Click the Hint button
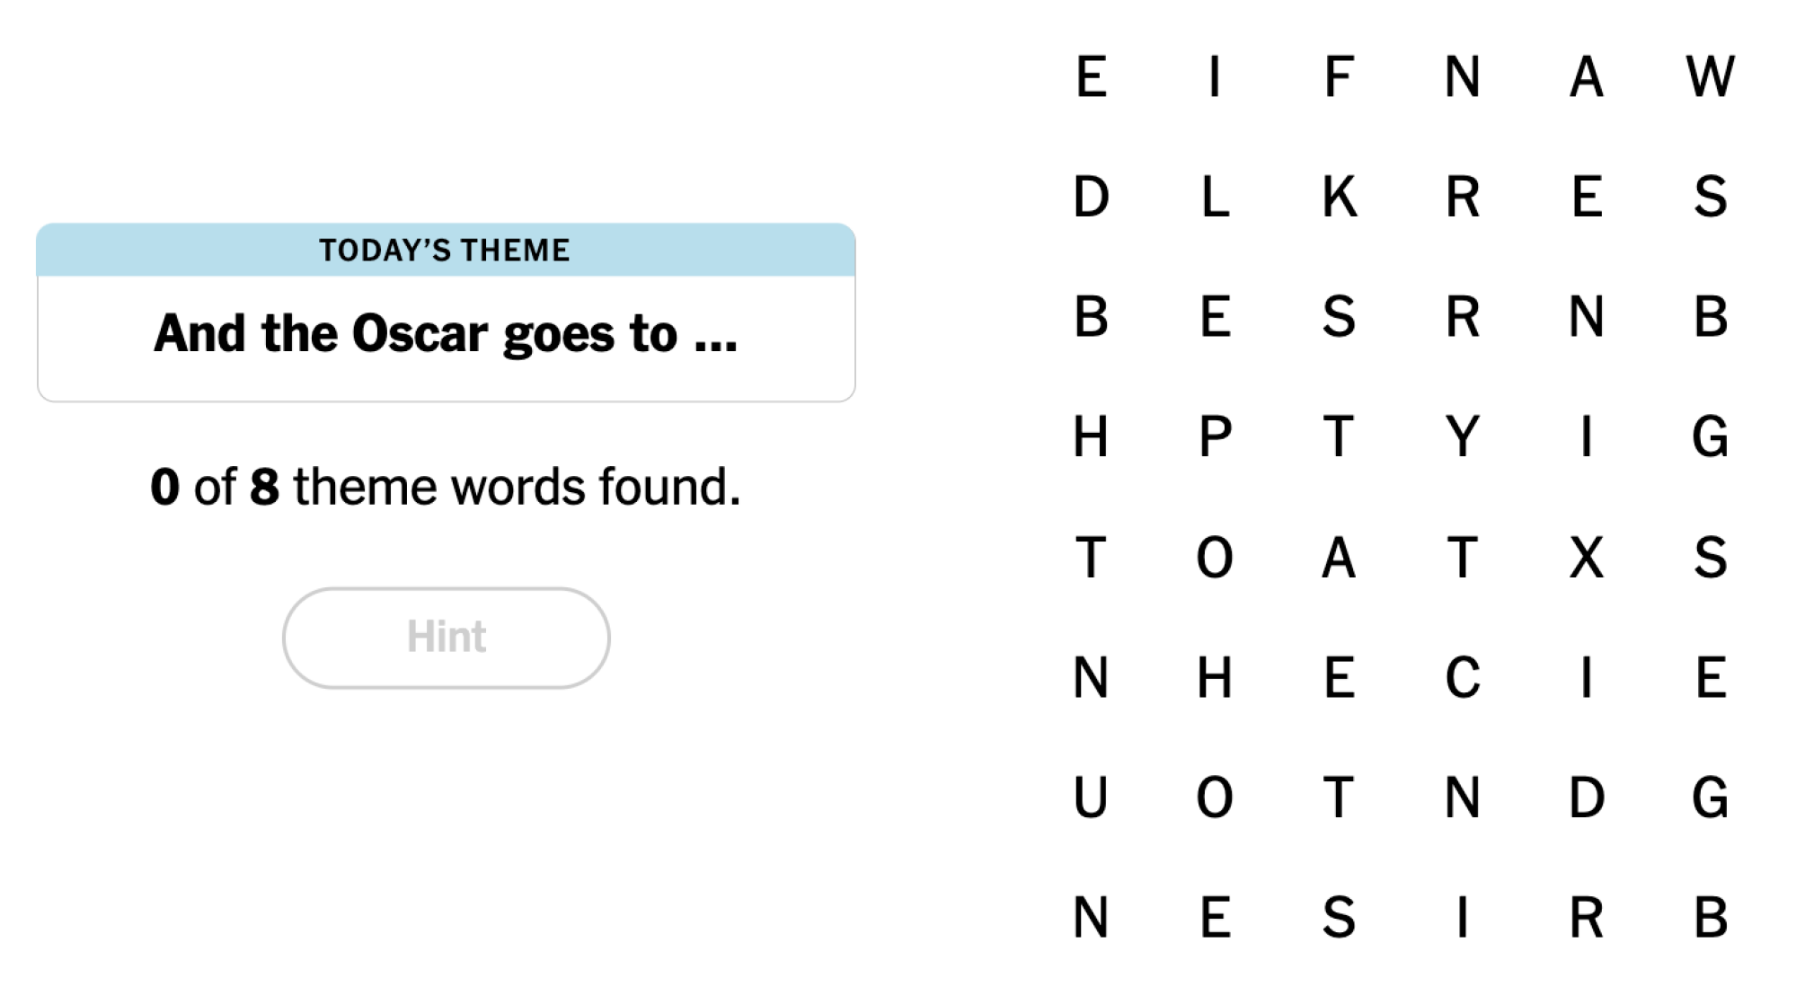 [446, 638]
